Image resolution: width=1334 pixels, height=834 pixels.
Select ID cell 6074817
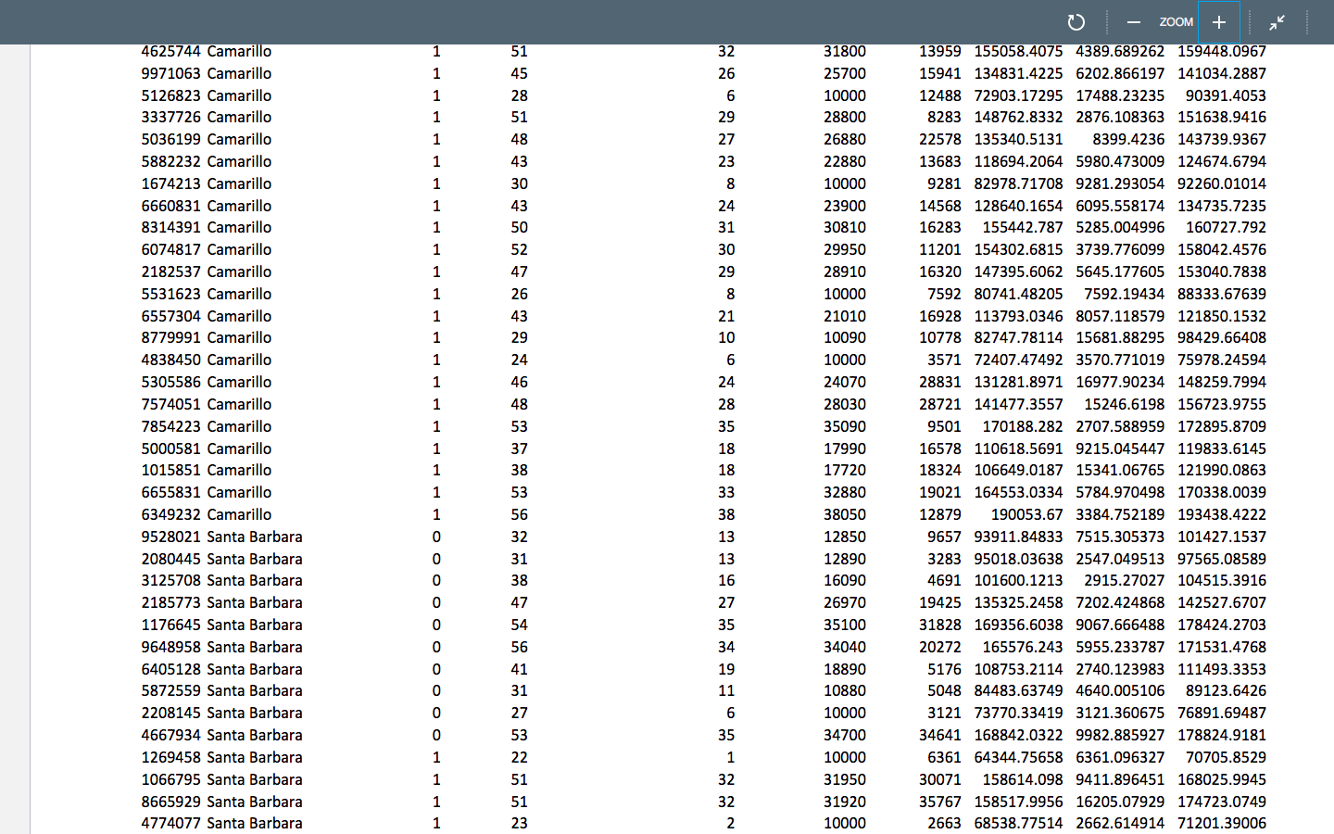click(x=170, y=249)
